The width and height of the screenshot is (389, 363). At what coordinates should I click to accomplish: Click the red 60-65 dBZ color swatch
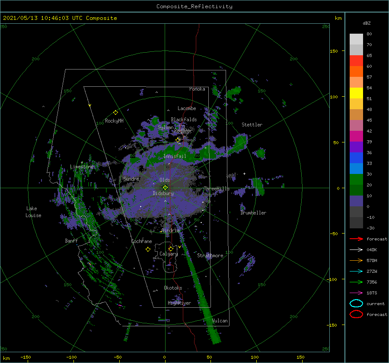(356, 61)
